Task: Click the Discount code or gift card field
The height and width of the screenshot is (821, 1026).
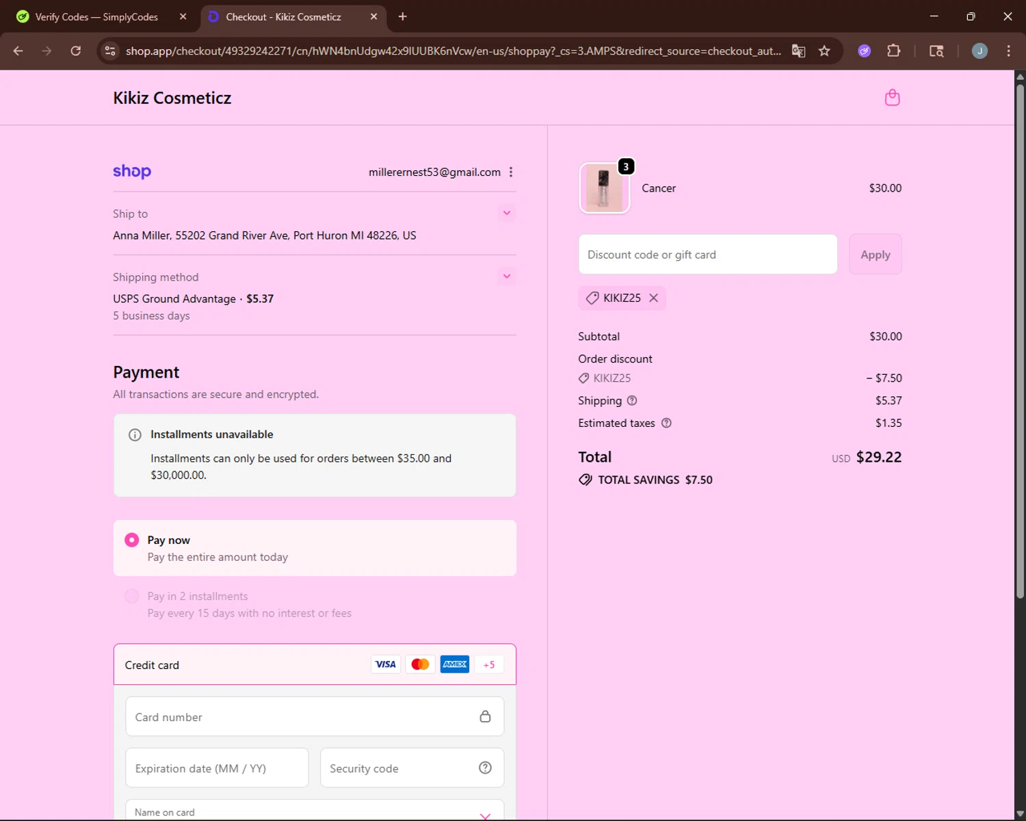Action: (x=708, y=255)
